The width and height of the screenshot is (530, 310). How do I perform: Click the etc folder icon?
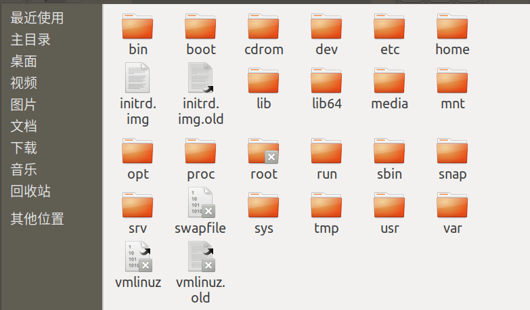coord(389,26)
